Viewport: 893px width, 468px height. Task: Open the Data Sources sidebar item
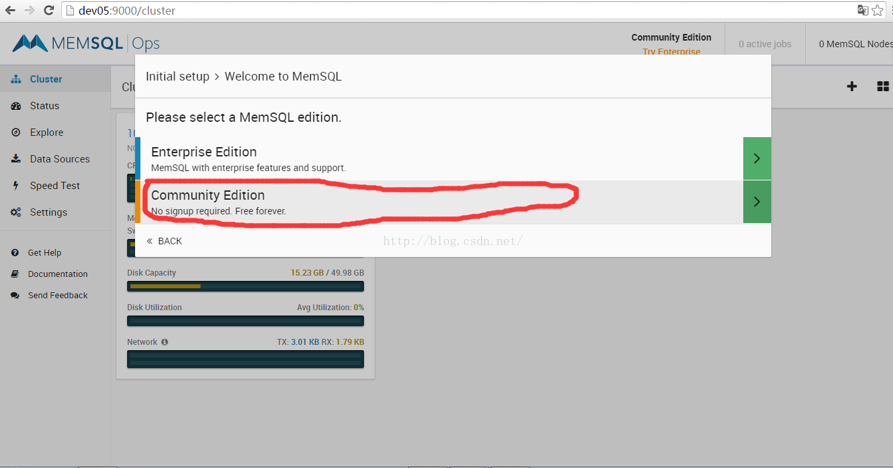55,159
